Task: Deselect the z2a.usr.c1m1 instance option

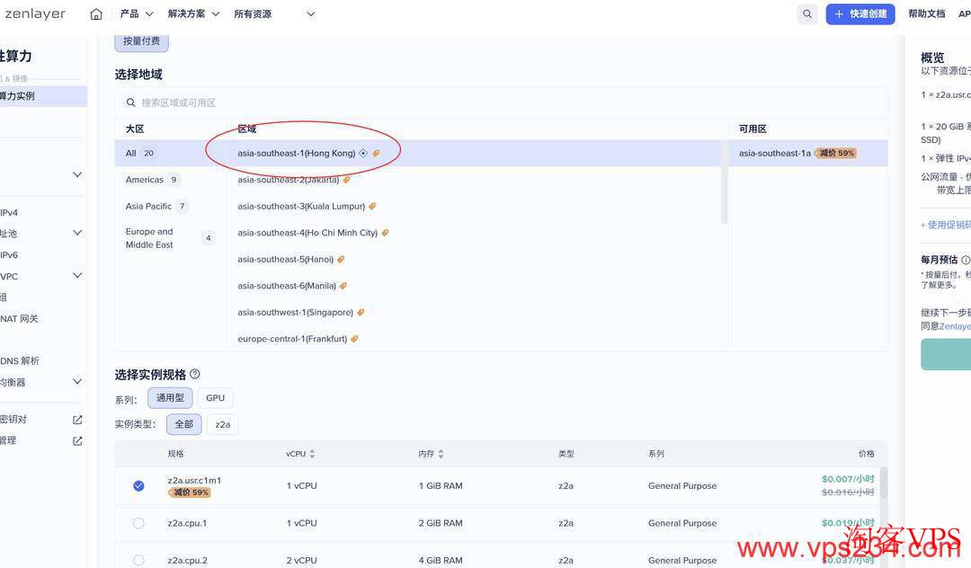Action: 138,485
